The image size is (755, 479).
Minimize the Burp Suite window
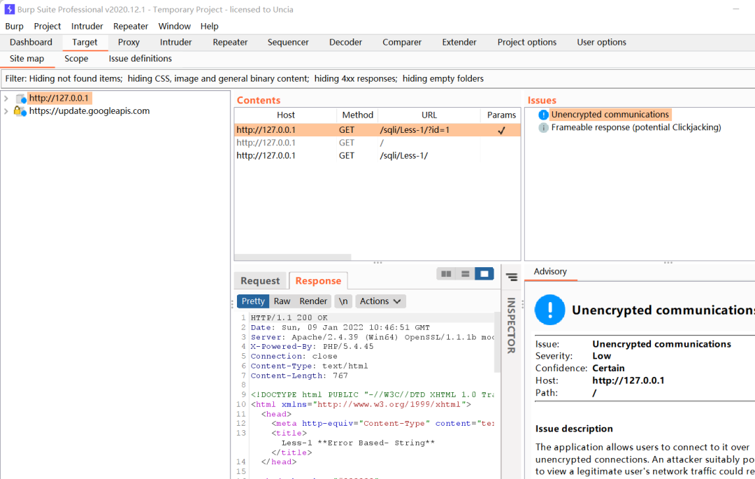pyautogui.click(x=735, y=9)
